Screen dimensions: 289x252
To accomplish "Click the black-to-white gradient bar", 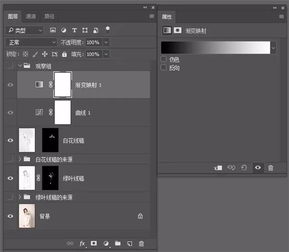I will [x=215, y=48].
